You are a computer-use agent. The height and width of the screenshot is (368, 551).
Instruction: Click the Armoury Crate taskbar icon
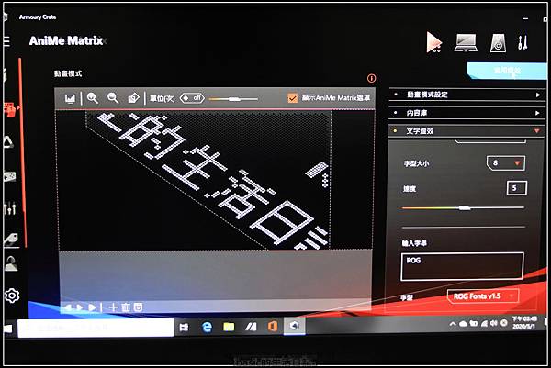295,327
